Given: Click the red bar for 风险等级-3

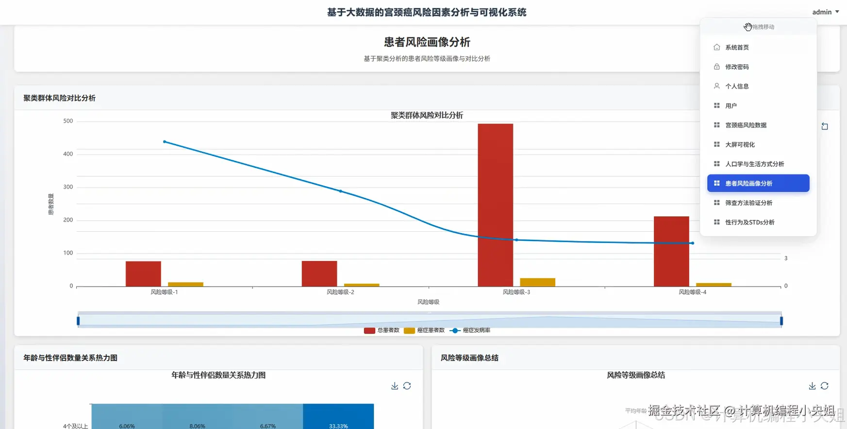Looking at the screenshot, I should (x=496, y=205).
